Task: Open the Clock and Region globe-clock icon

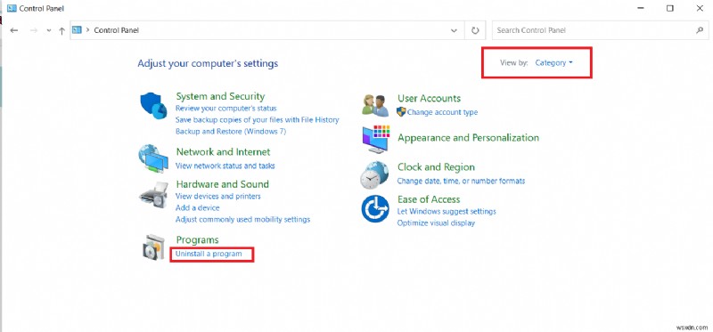Action: click(375, 174)
